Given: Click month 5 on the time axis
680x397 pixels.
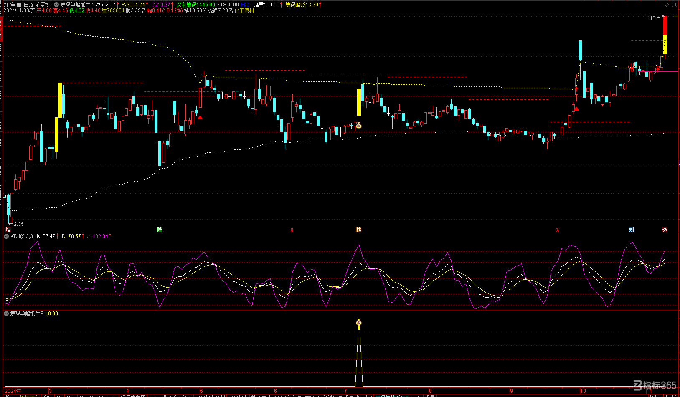Looking at the screenshot, I should point(201,391).
